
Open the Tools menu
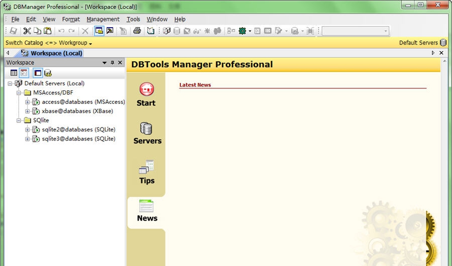(x=133, y=19)
